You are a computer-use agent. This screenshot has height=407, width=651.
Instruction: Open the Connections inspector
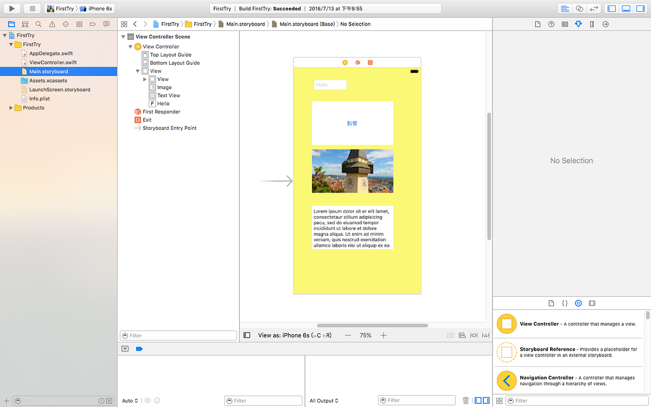[x=605, y=24]
